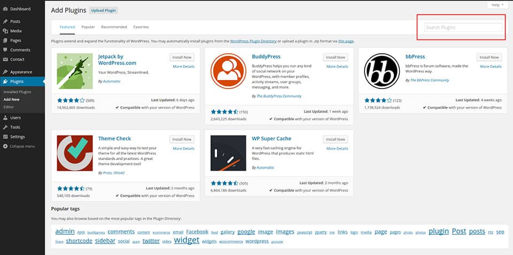Switch to the Favorites tab
The image size is (513, 255).
click(x=141, y=27)
